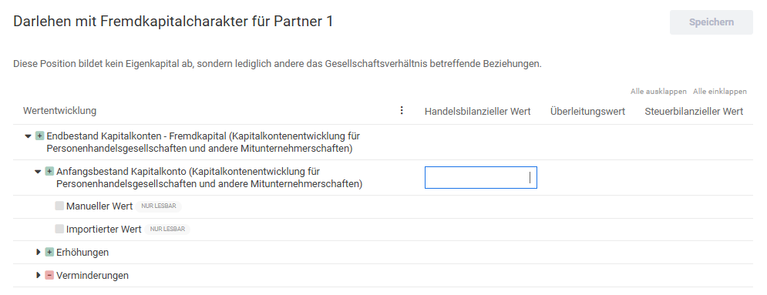Open the three-dot column options menu
The width and height of the screenshot is (767, 295).
pyautogui.click(x=402, y=110)
